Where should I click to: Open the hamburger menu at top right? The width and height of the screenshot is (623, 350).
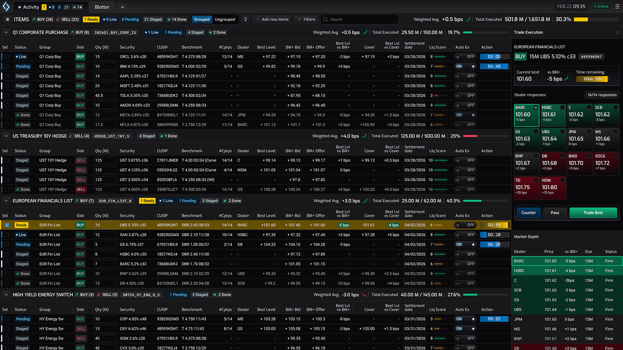tap(617, 6)
